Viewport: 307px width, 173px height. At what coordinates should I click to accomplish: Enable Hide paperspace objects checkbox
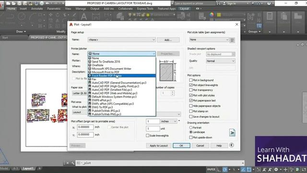191,106
